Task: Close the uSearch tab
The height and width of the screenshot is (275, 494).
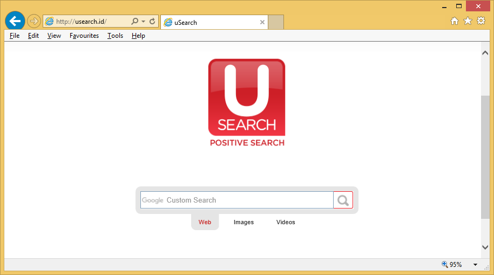Action: pyautogui.click(x=262, y=22)
